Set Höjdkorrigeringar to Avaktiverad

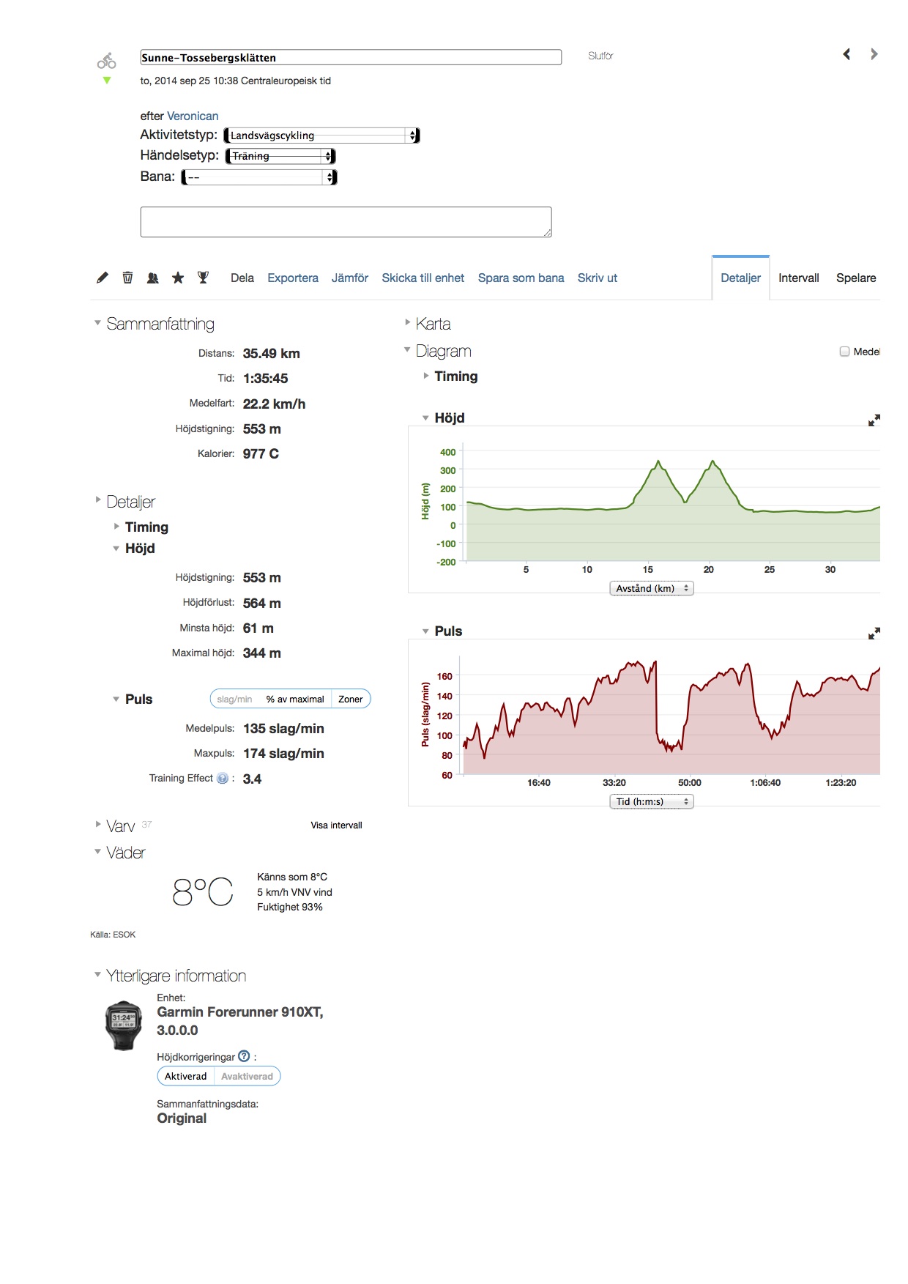coord(247,1077)
